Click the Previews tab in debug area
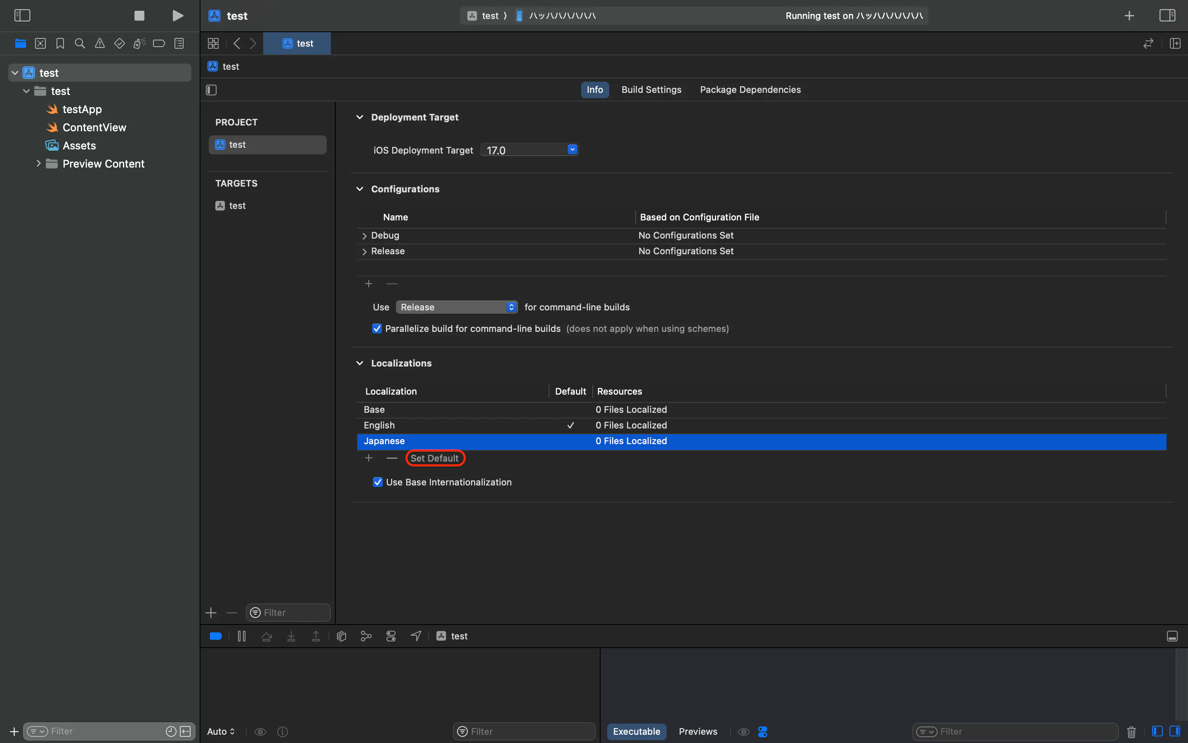This screenshot has width=1188, height=743. click(698, 731)
